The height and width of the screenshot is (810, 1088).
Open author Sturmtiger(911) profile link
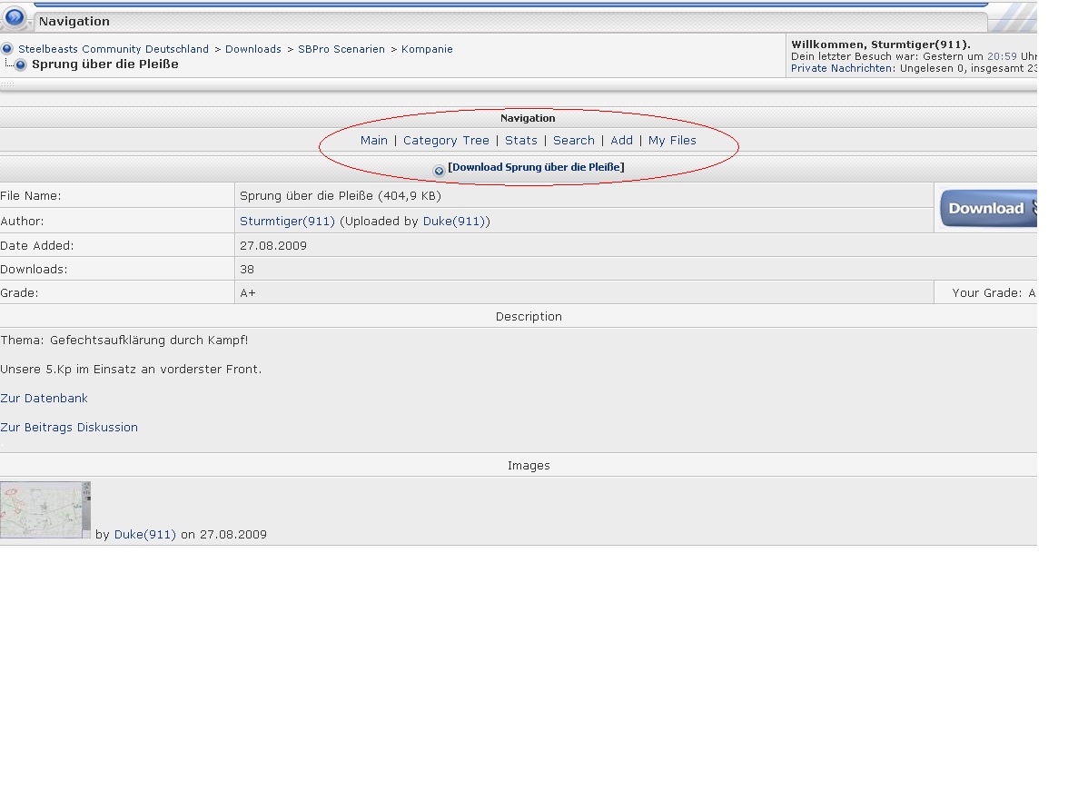(x=287, y=222)
